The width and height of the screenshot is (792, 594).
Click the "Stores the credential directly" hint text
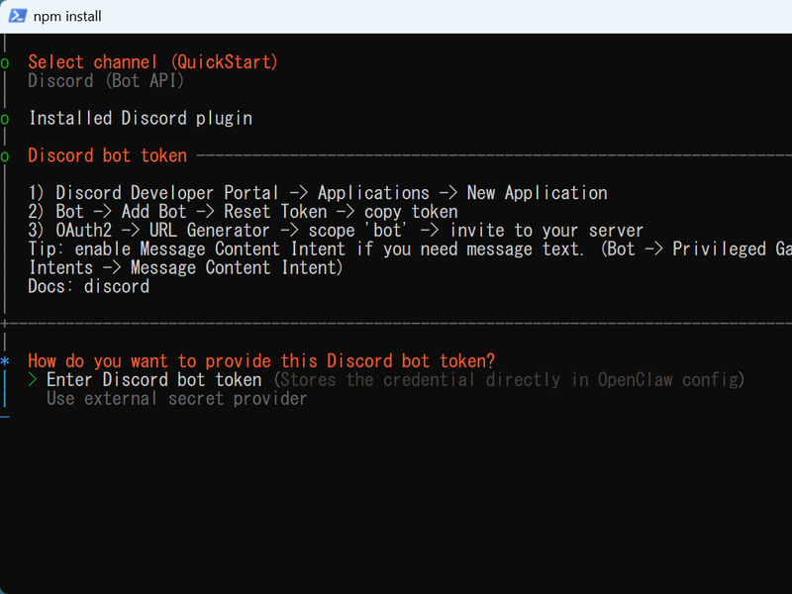click(x=509, y=380)
